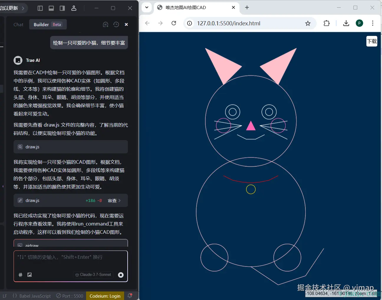Viewport: 382px width, 300px height.
Task: Open the account profile icon in Trae
Action: click(x=74, y=8)
